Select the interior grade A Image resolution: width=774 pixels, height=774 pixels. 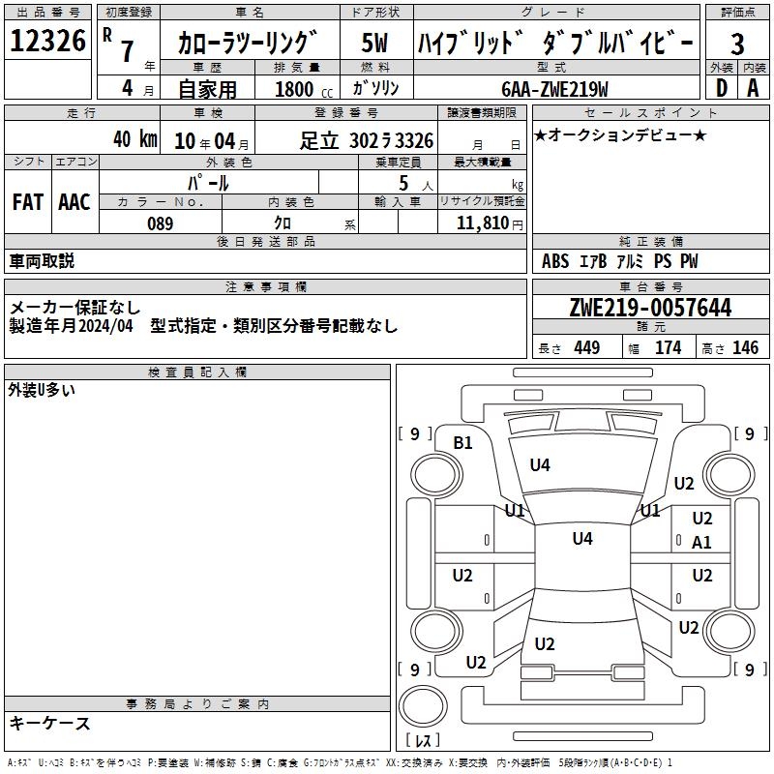pyautogui.click(x=753, y=88)
